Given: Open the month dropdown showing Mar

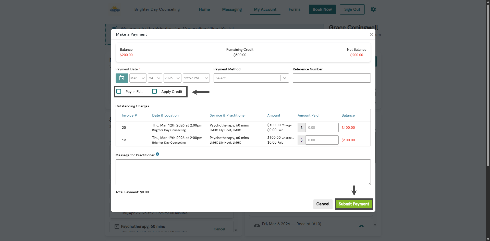Looking at the screenshot, I should point(138,78).
